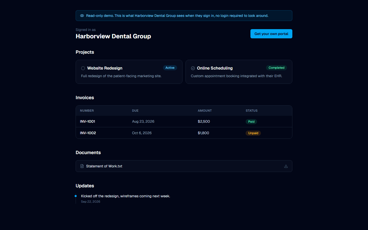
Task: Click the Sep 22, 2026 update date
Action: [90, 202]
